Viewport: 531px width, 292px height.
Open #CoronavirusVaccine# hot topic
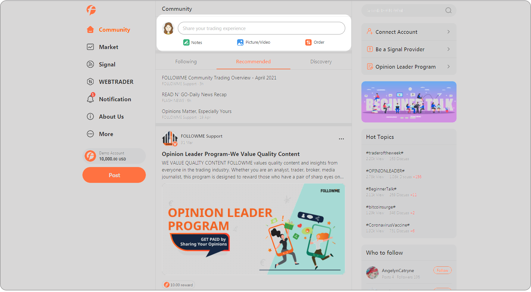pos(388,225)
